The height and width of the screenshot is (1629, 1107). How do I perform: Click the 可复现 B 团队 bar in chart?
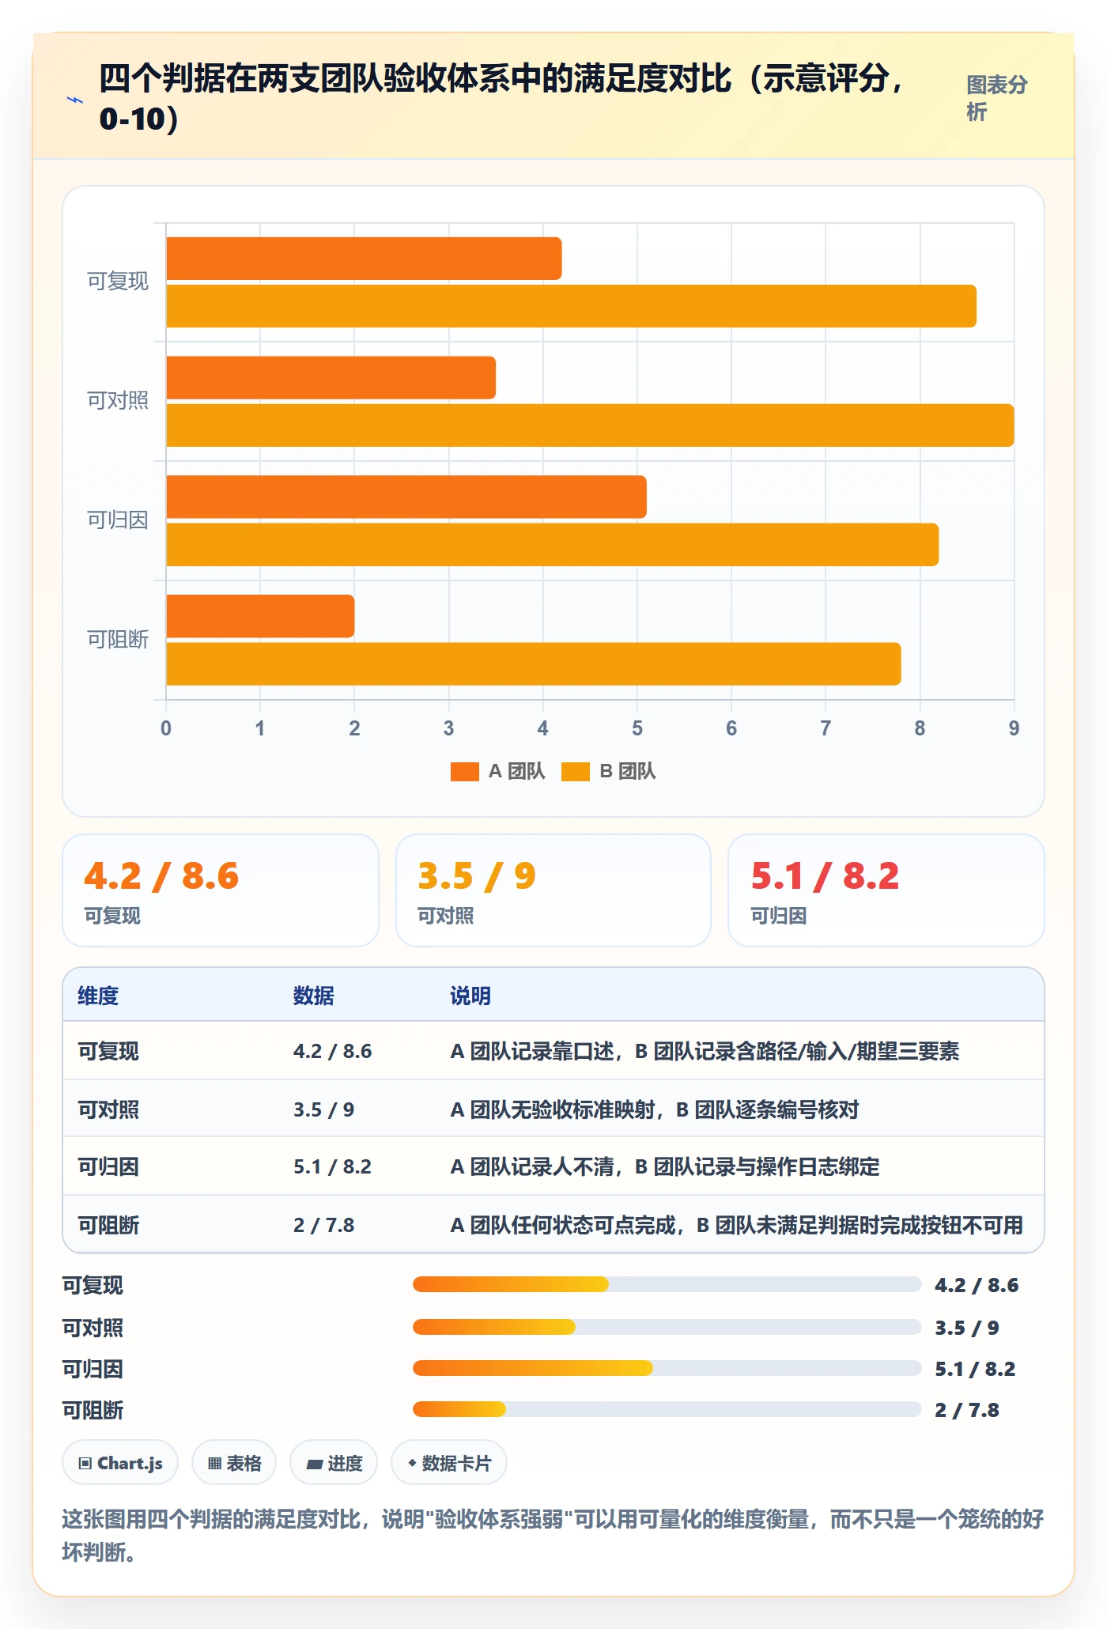pos(571,306)
